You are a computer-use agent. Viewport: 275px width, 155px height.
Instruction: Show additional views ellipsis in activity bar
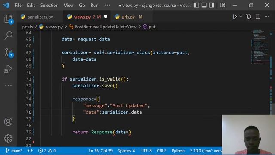(8, 86)
